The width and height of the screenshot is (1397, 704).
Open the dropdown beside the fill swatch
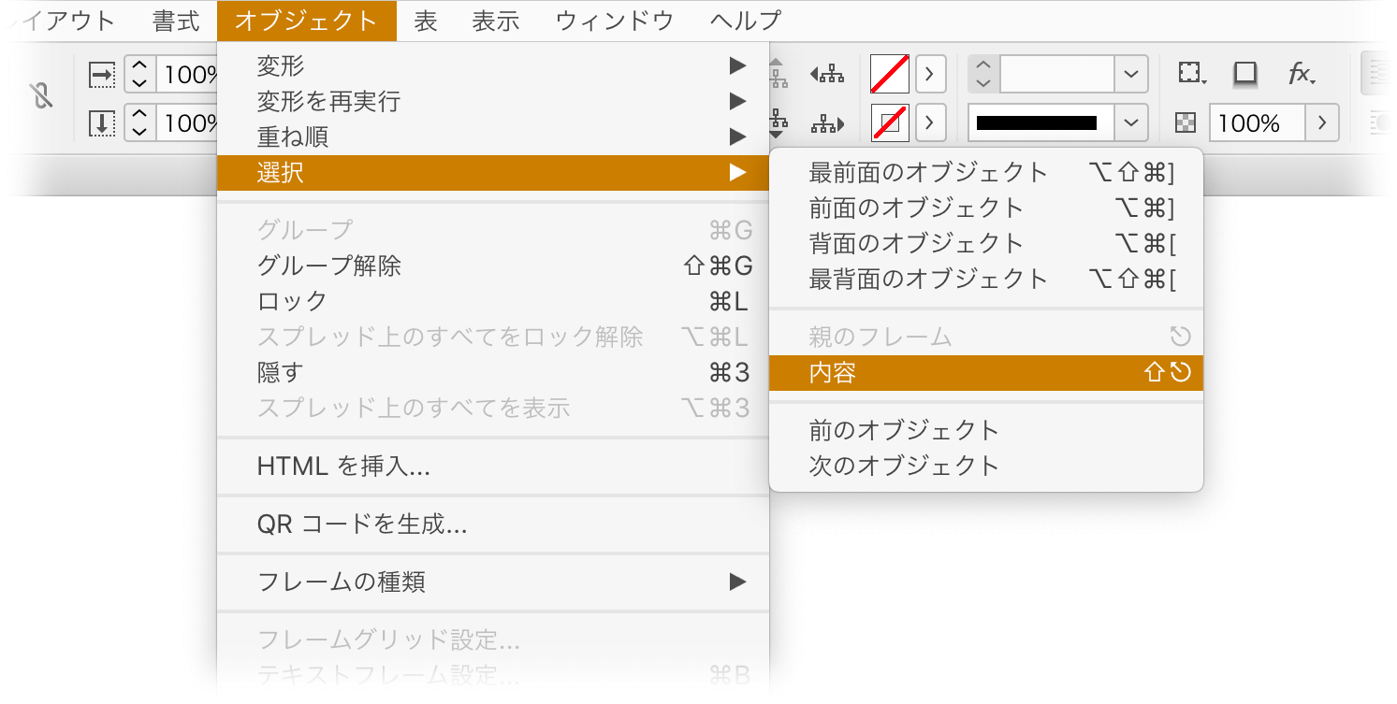[929, 74]
